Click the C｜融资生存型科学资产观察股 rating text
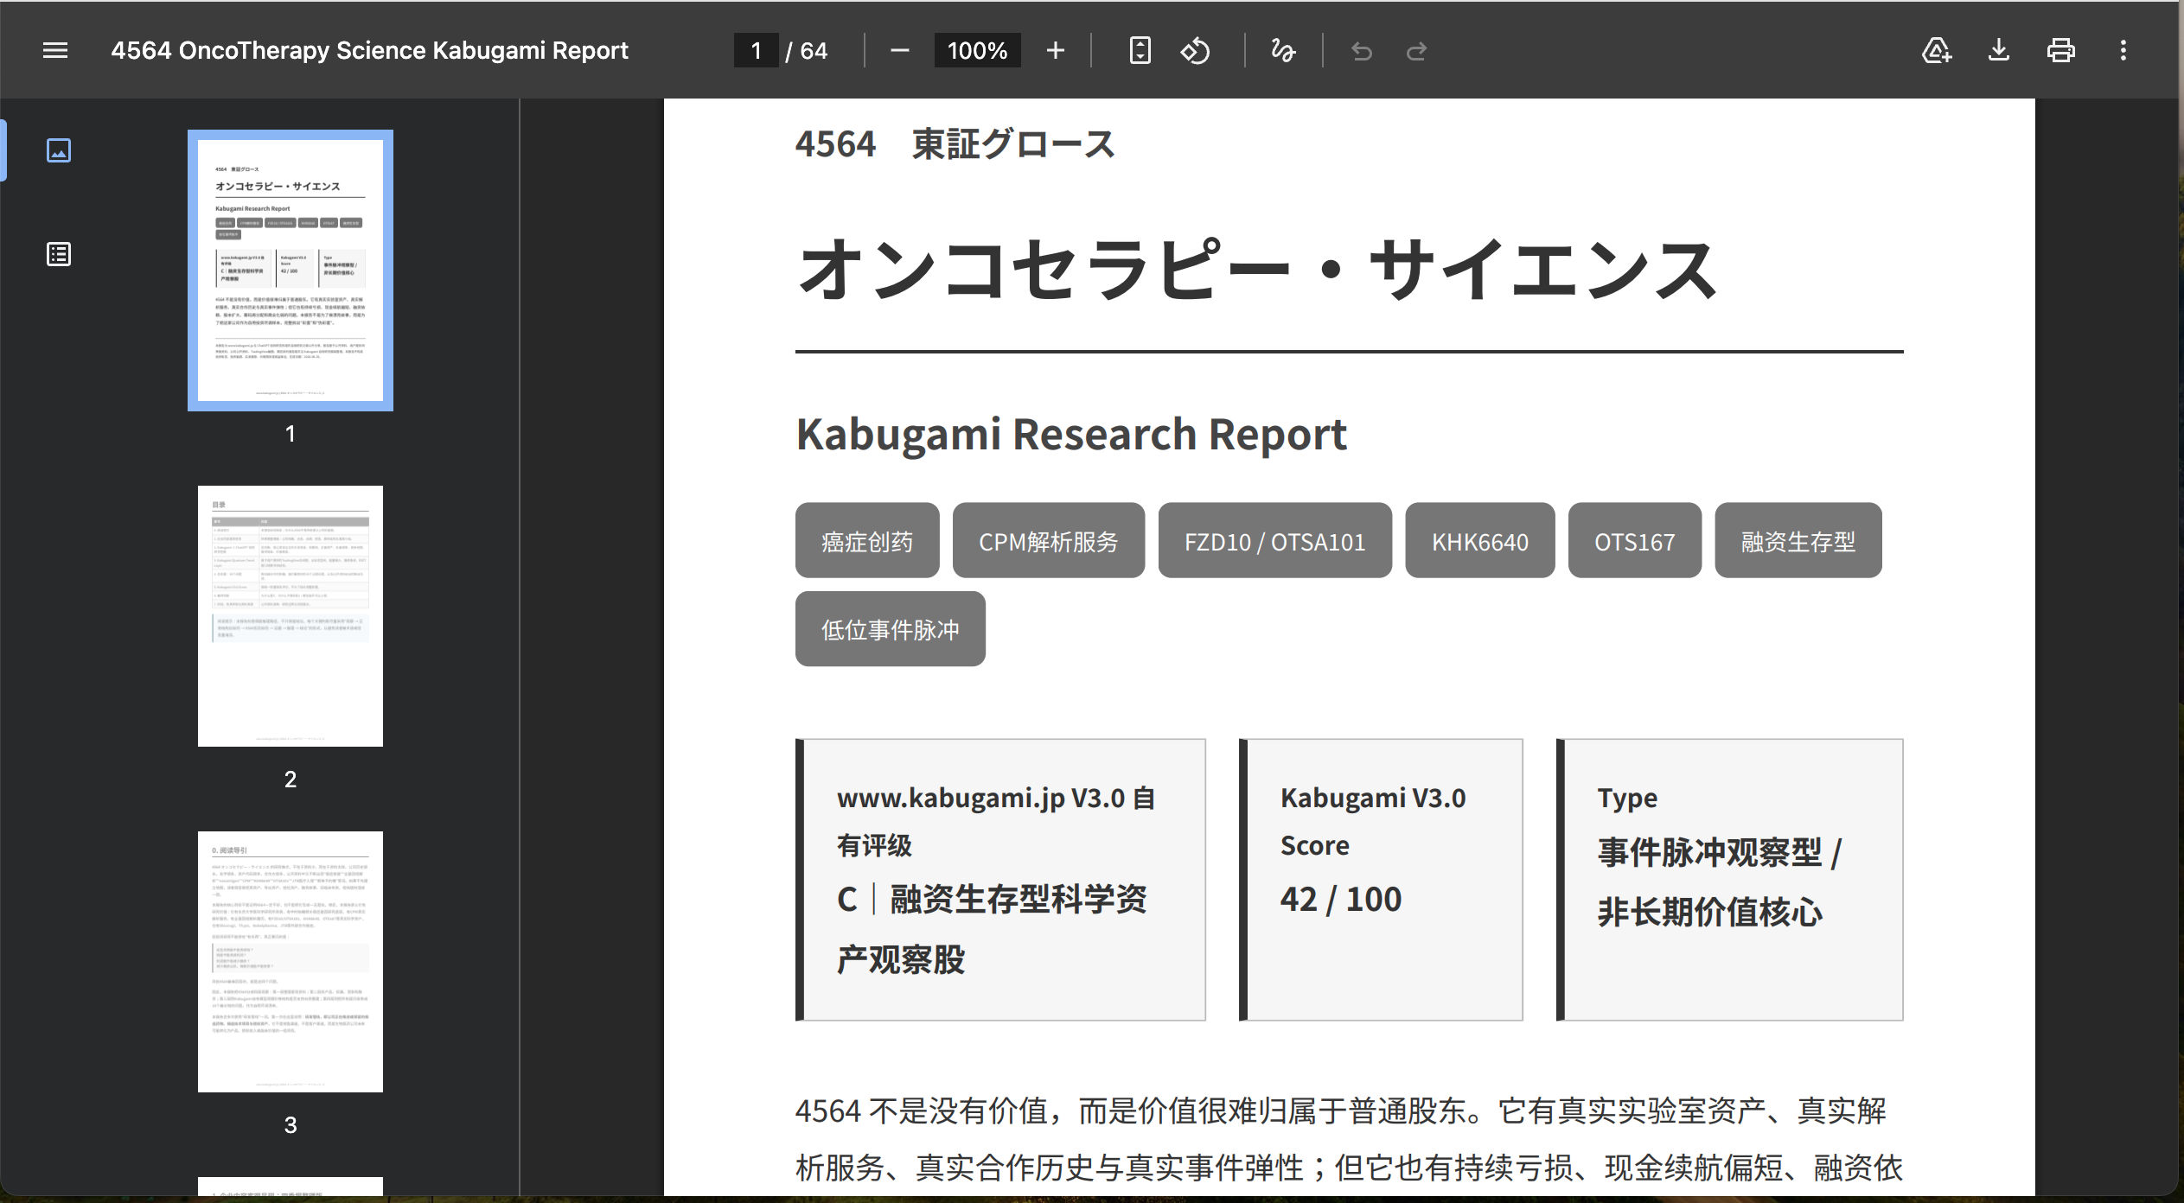Screen dimensions: 2184x1203 pos(992,929)
